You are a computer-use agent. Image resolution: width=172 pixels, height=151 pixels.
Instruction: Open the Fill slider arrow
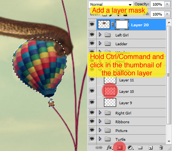click(x=167, y=14)
